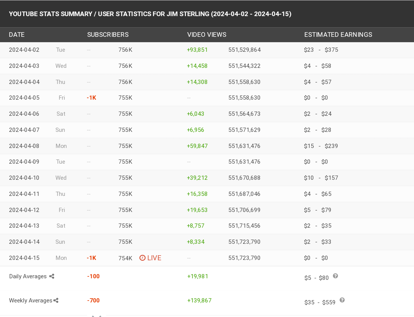Image resolution: width=414 pixels, height=317 pixels.
Task: Click earnings range $15 - $239
Action: point(321,146)
